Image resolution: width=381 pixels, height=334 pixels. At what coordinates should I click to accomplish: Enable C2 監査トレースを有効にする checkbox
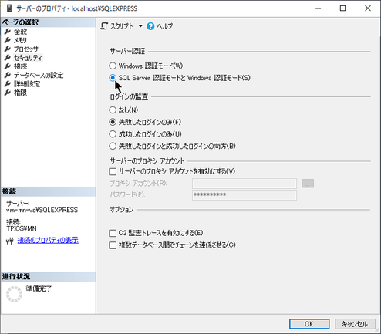113,233
